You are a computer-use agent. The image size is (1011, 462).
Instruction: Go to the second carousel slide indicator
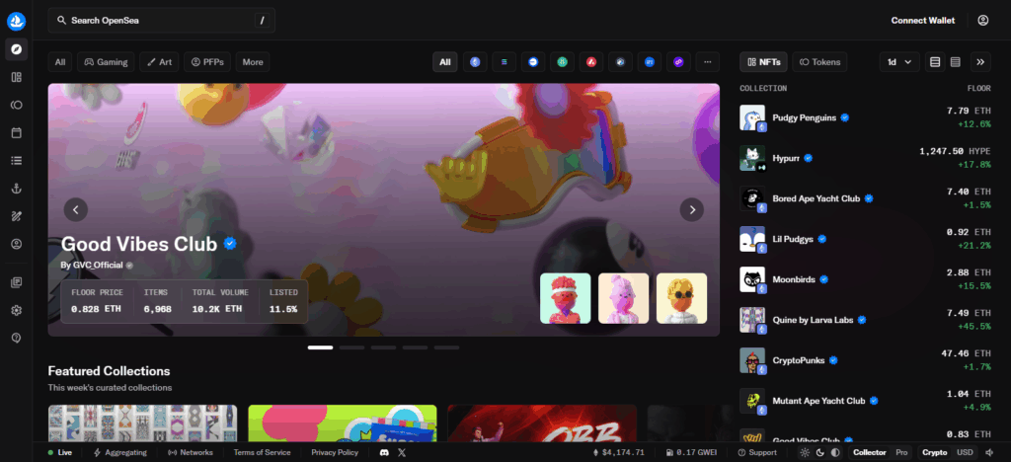point(351,347)
